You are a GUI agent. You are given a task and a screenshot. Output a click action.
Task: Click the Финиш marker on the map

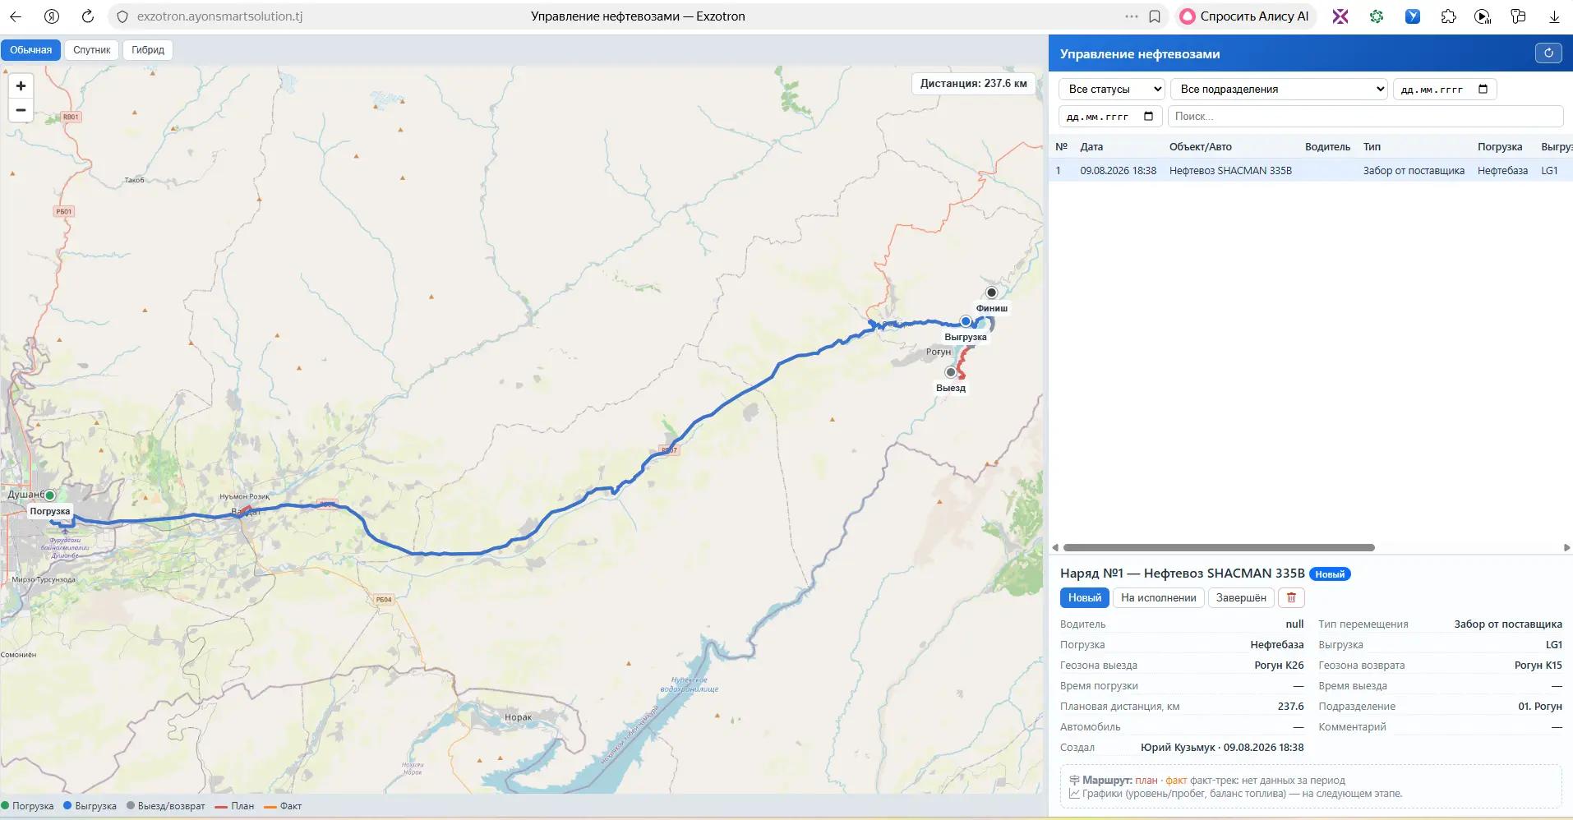(991, 293)
